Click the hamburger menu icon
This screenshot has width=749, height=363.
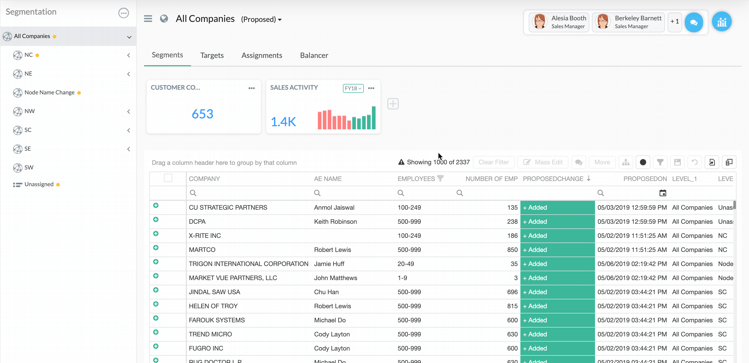(148, 19)
